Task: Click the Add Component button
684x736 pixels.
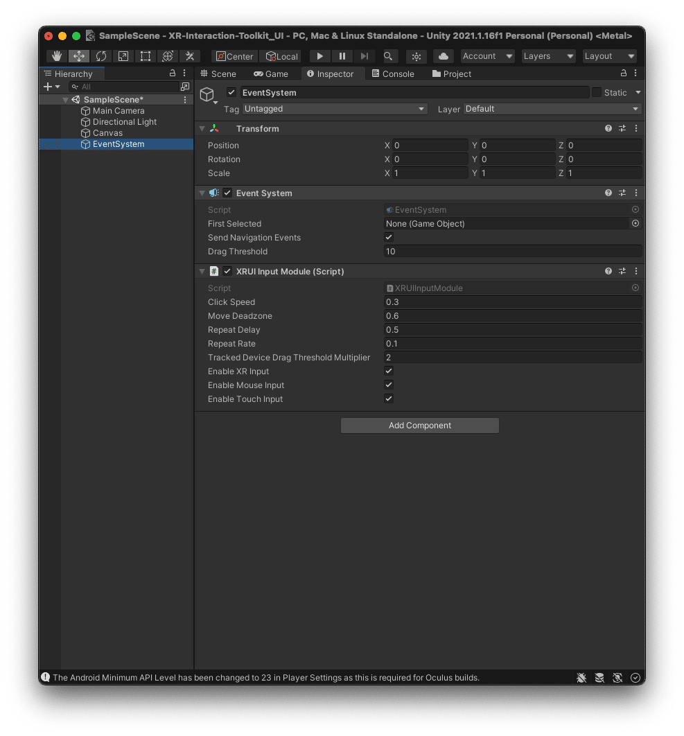Action: tap(420, 426)
